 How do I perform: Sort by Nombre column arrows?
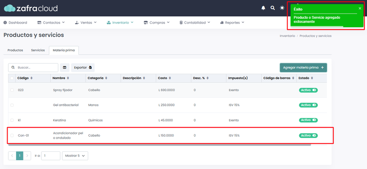68,78
